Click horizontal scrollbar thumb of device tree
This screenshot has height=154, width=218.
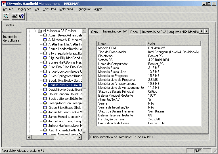point(43,138)
